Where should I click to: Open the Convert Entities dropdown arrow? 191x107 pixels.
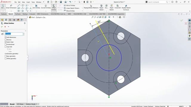(x=46, y=11)
